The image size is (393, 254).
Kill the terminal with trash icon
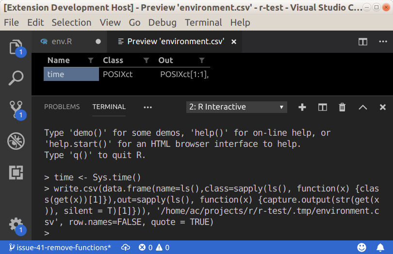[x=342, y=107]
